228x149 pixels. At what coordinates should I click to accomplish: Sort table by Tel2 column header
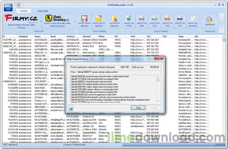pos(170,36)
